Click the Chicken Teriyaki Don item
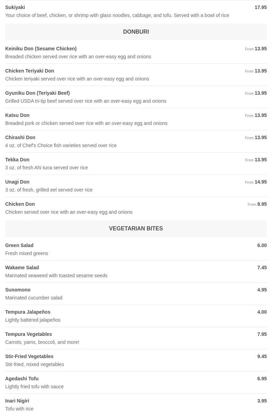Viewport: 272px width, 415px height. [30, 71]
